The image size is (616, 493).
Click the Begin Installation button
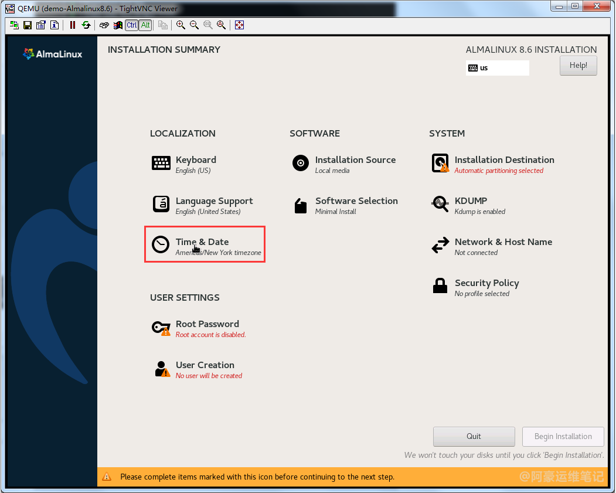pyautogui.click(x=563, y=437)
